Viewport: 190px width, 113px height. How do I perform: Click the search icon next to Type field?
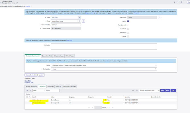tap(79, 21)
